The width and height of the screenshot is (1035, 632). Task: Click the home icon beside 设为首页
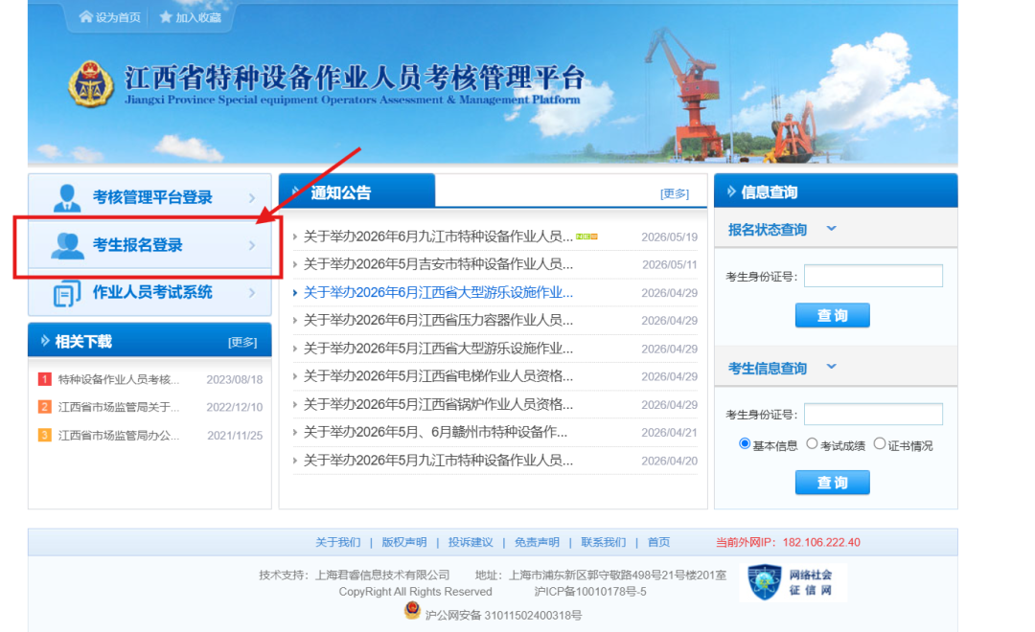click(x=86, y=16)
